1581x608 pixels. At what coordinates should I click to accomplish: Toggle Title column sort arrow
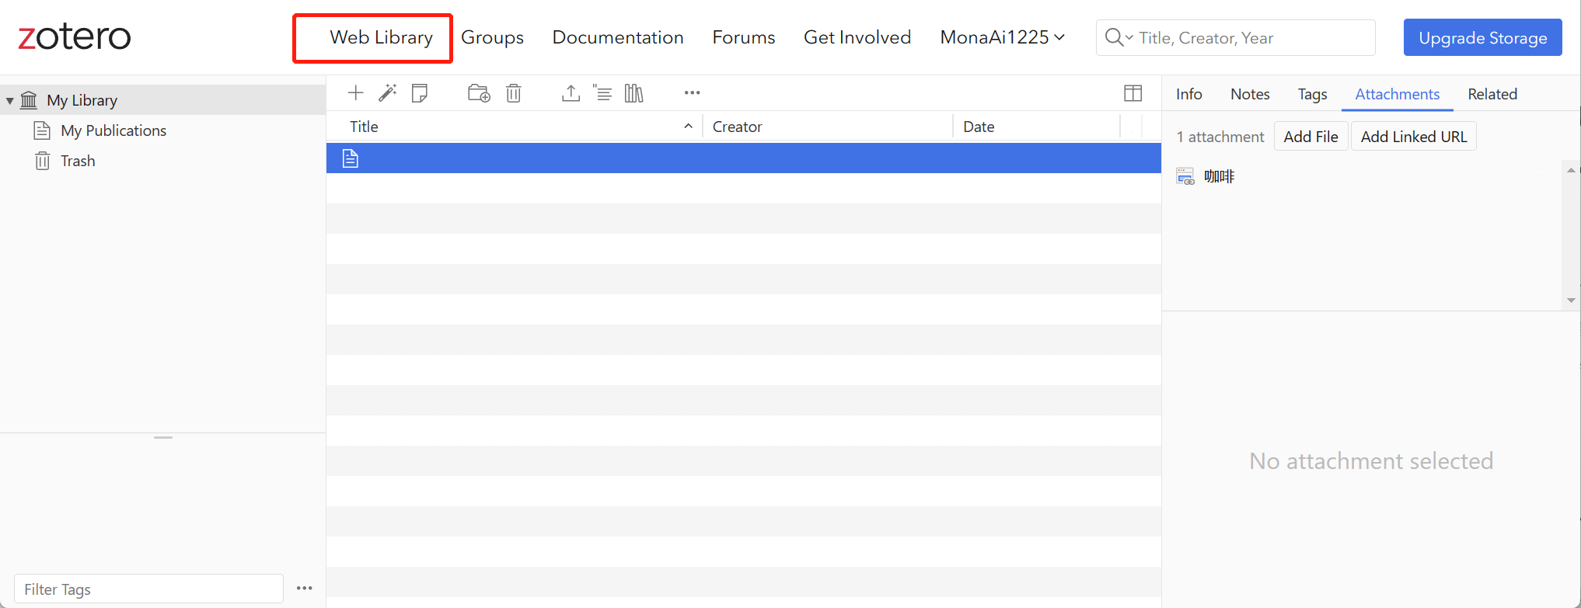tap(688, 126)
